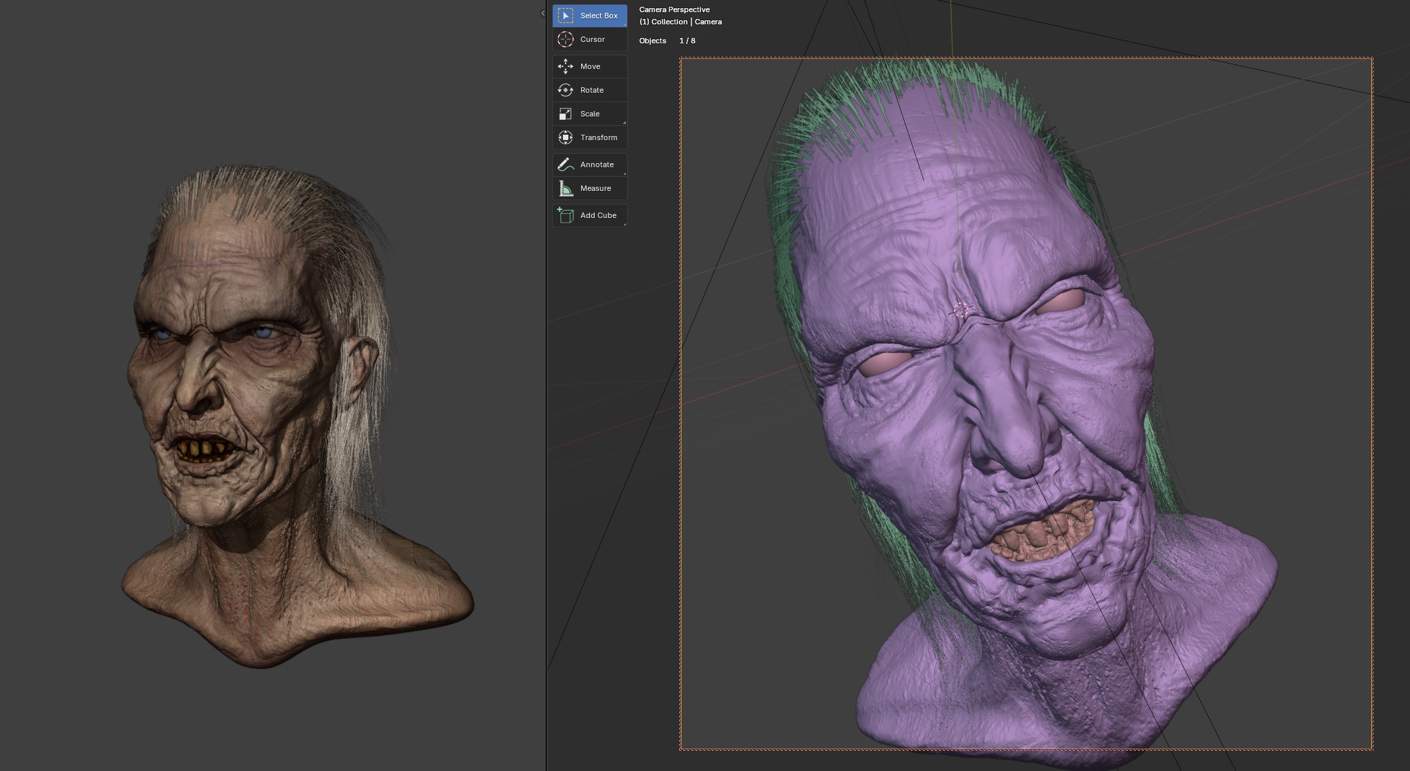This screenshot has width=1410, height=771.
Task: Select the Annotate pencil icon
Action: pyautogui.click(x=565, y=164)
